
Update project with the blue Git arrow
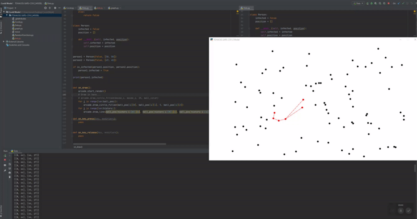(x=399, y=3)
